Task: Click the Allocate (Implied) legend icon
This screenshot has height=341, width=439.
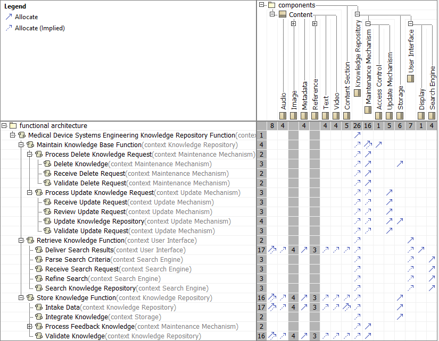Action: [x=9, y=28]
